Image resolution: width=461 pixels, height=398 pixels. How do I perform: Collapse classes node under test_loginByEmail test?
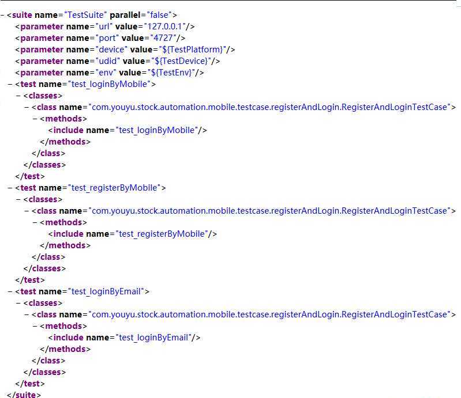coord(18,303)
